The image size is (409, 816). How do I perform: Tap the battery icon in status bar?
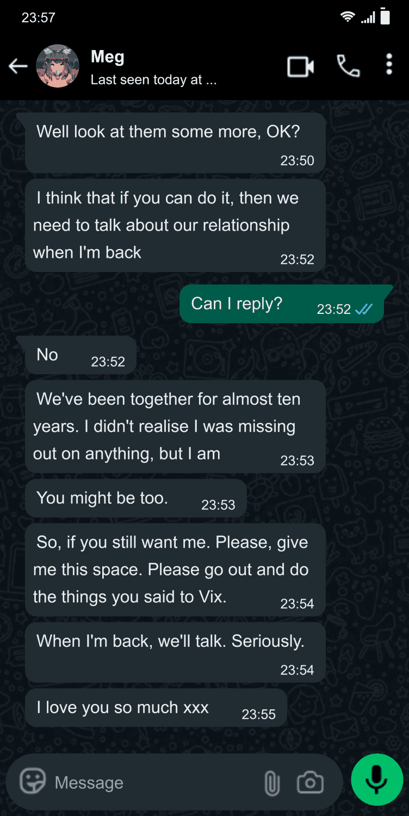pos(385,17)
